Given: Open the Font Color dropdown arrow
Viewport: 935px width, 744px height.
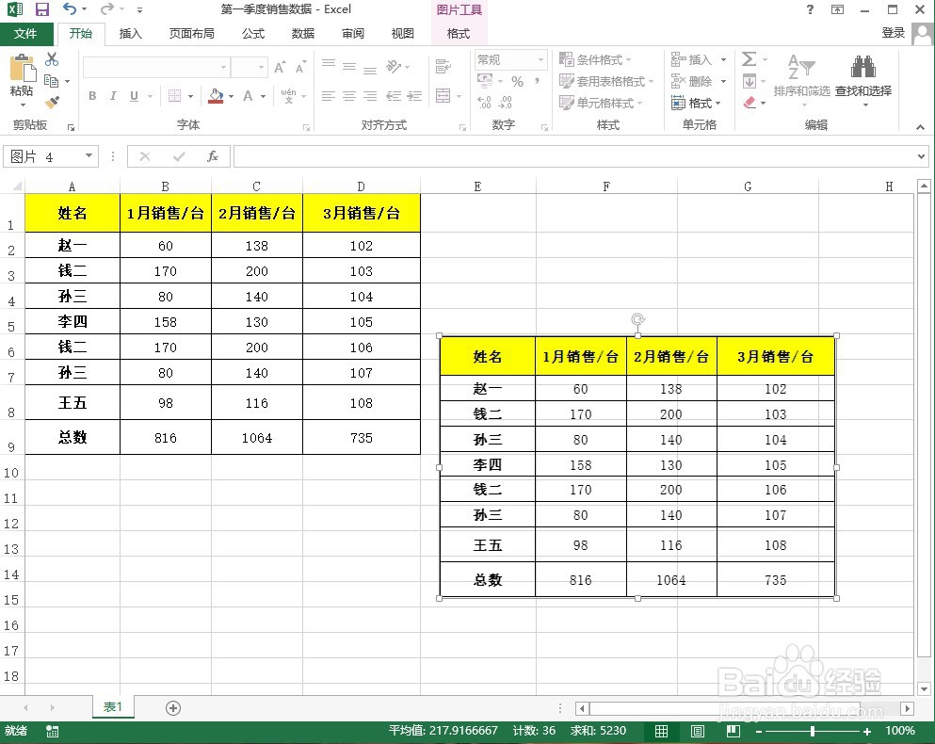Looking at the screenshot, I should [x=263, y=96].
